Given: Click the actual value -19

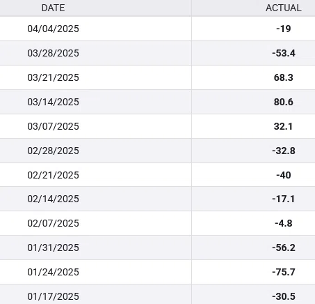Looking at the screenshot, I should point(284,29).
